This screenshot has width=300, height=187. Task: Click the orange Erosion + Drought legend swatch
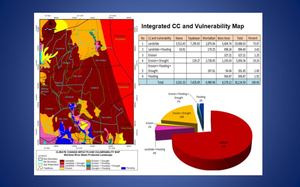click(x=88, y=161)
